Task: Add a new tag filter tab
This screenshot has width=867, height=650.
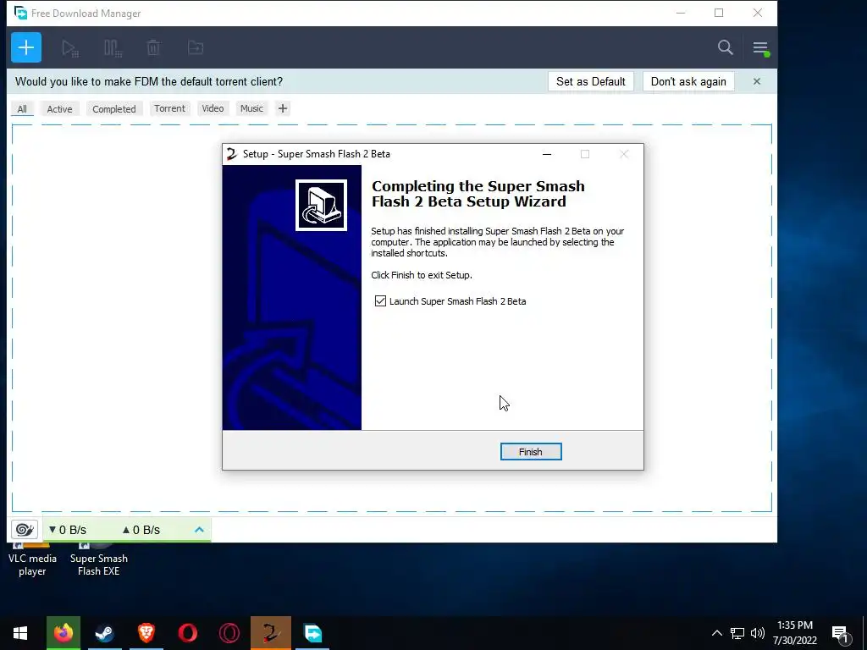Action: [x=283, y=108]
